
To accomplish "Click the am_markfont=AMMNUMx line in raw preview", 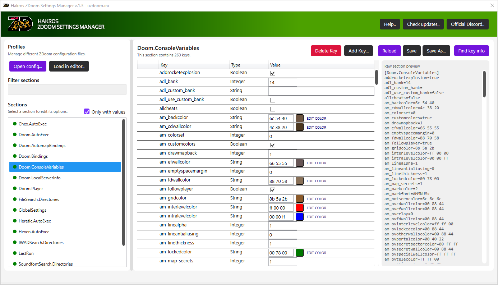I will click(407, 194).
